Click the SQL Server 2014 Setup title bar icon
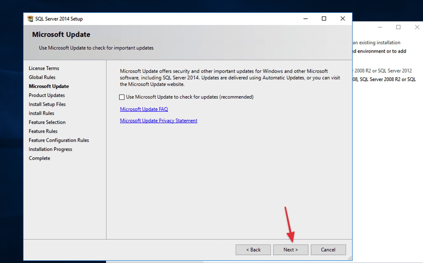Screen dimensions: 423x263 pyautogui.click(x=30, y=18)
